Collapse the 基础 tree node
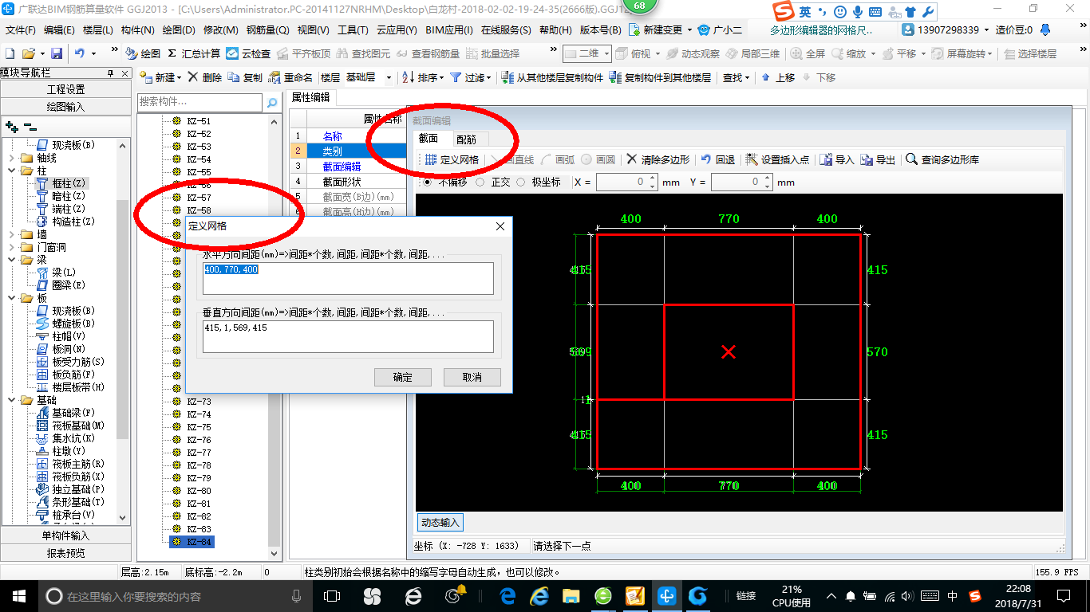This screenshot has width=1090, height=612. (12, 400)
